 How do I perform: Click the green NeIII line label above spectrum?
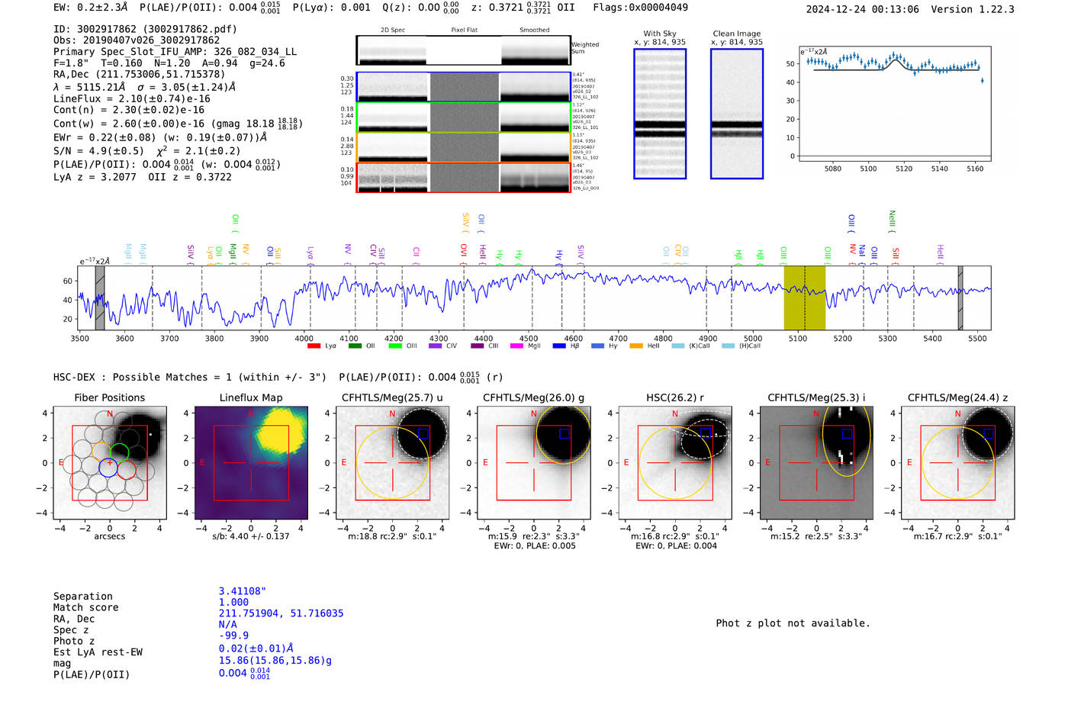tap(892, 221)
